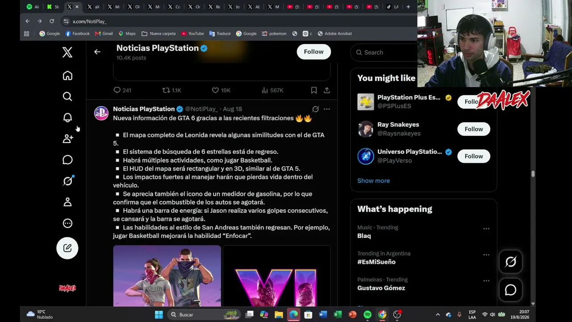Like the post with 19K likes
This screenshot has width=572, height=322.
221,90
